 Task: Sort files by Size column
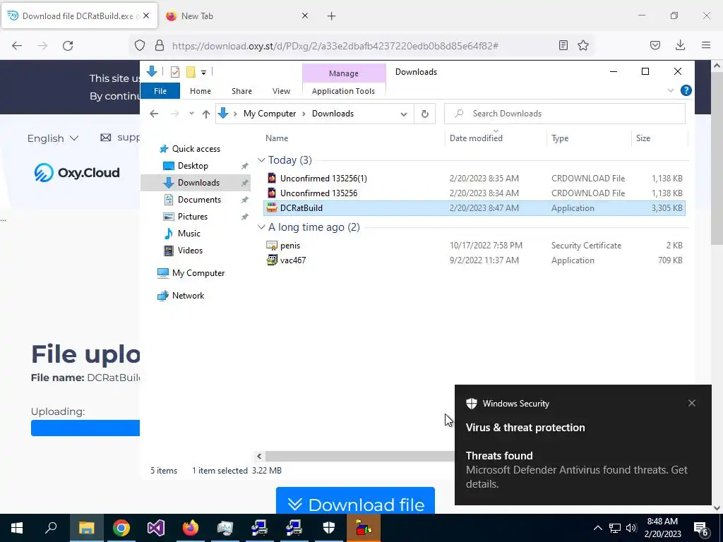tap(643, 138)
